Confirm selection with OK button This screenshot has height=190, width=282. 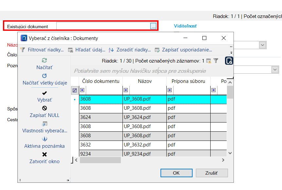click(176, 173)
